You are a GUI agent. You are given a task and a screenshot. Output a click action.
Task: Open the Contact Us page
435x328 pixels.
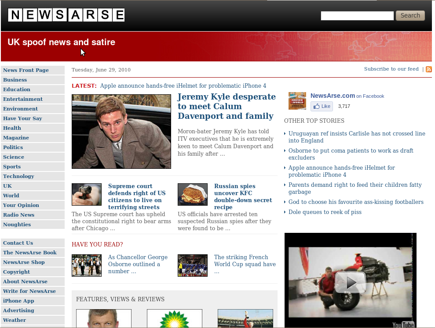[33, 243]
